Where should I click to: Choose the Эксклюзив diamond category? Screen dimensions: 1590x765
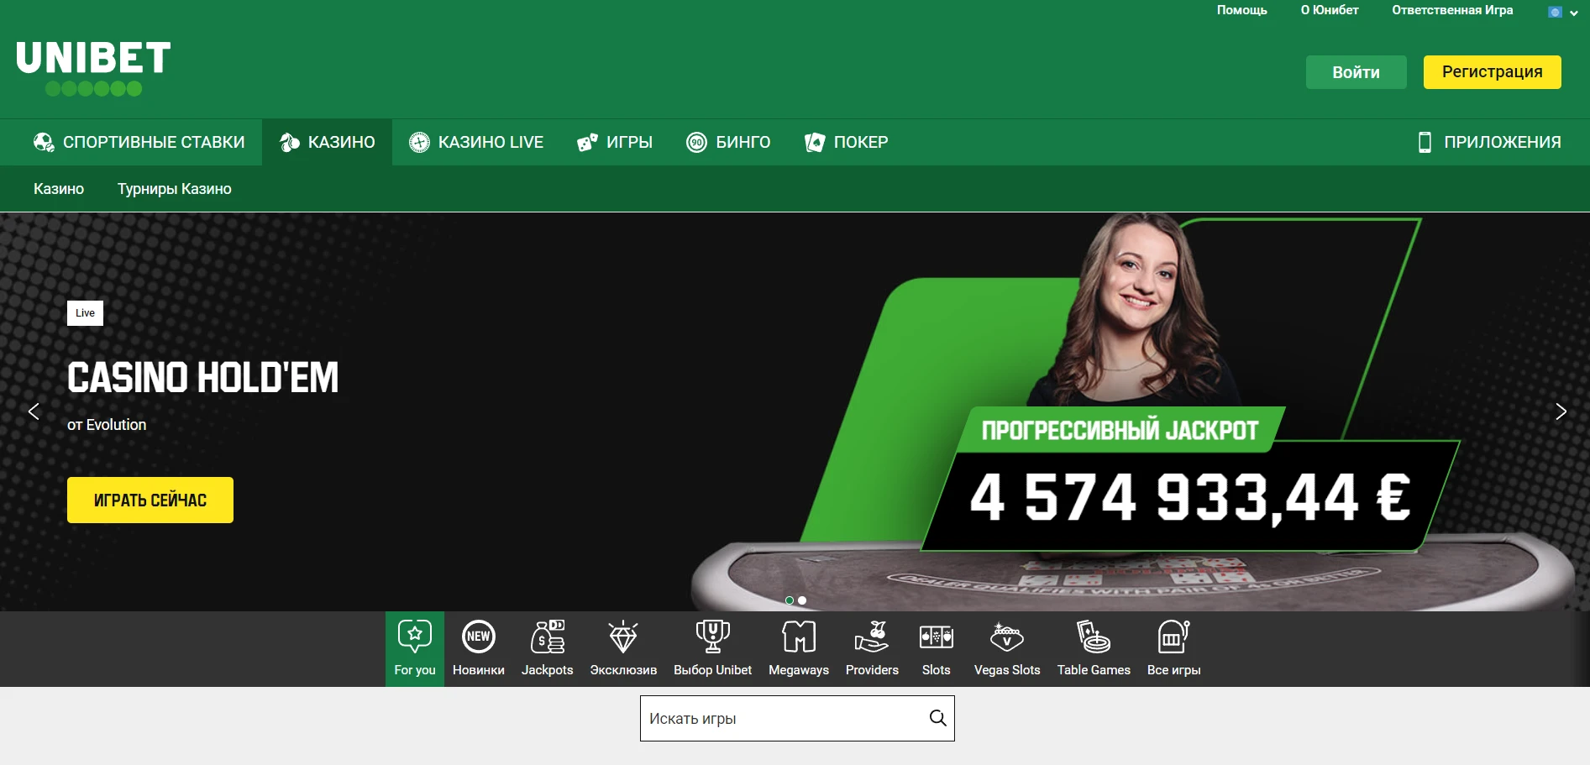pos(623,649)
